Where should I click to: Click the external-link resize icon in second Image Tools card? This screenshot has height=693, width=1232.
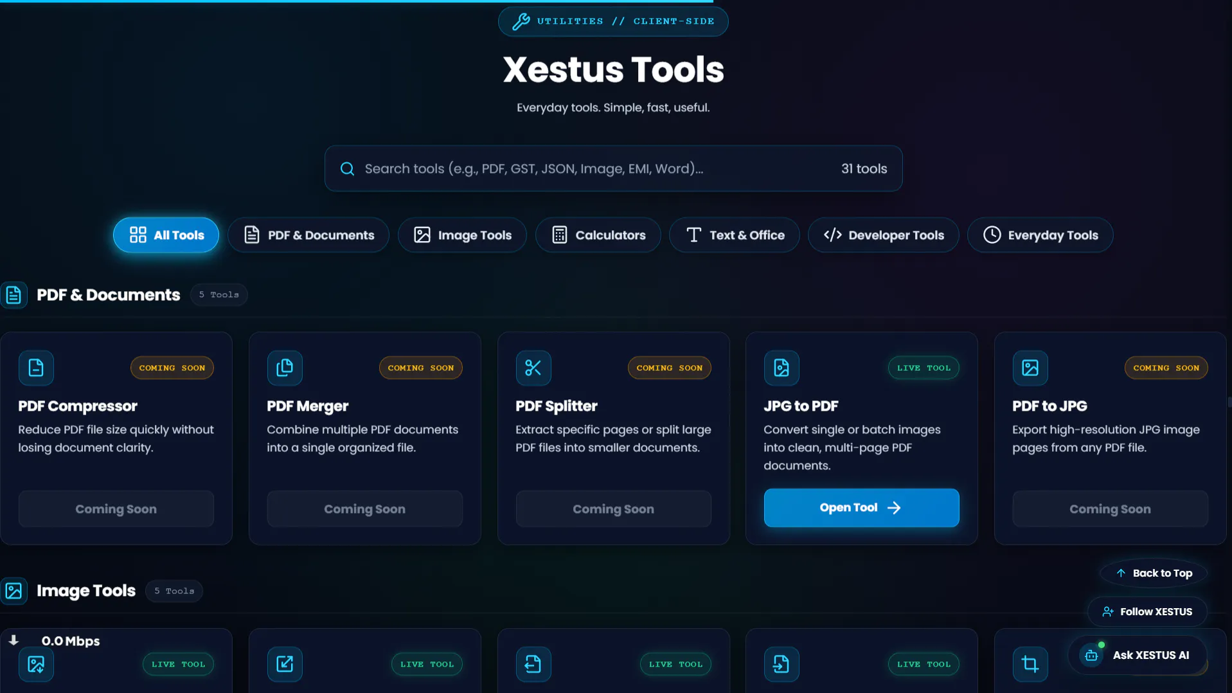tap(285, 664)
